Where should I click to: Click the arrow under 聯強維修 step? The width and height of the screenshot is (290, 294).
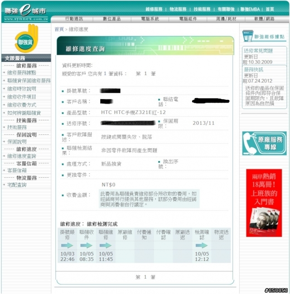(x=106, y=245)
